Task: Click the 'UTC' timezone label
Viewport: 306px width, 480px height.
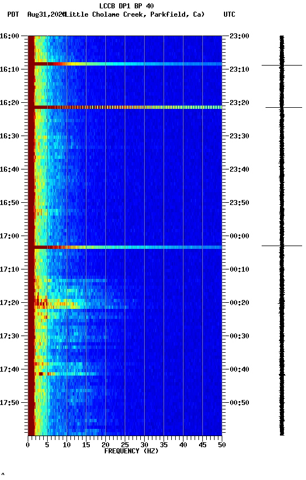Action: coord(229,14)
